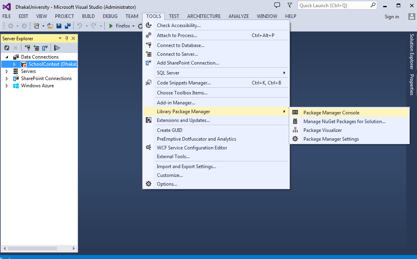Screen dimensions: 417x259
Task: Close the Server Explorer panel
Action: pos(73,38)
